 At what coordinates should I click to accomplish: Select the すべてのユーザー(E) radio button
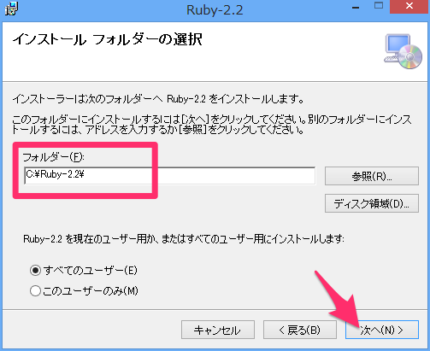tap(35, 270)
